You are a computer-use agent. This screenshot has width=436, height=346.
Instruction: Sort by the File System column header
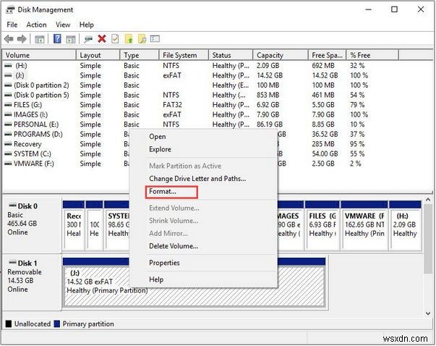pos(184,55)
